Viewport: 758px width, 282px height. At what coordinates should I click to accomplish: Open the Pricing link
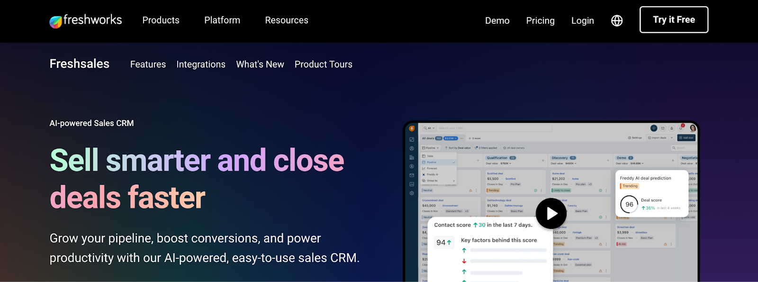540,21
